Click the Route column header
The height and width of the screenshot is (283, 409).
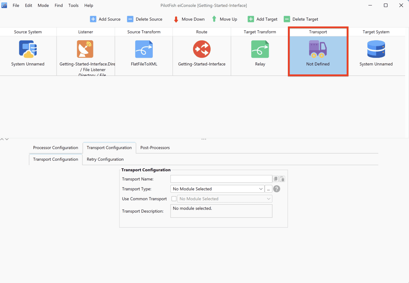click(202, 32)
